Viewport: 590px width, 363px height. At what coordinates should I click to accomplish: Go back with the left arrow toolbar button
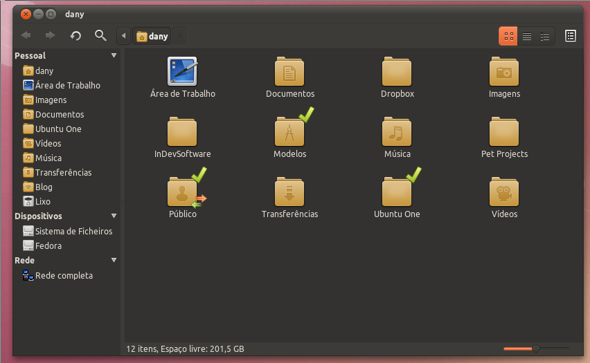(x=26, y=36)
